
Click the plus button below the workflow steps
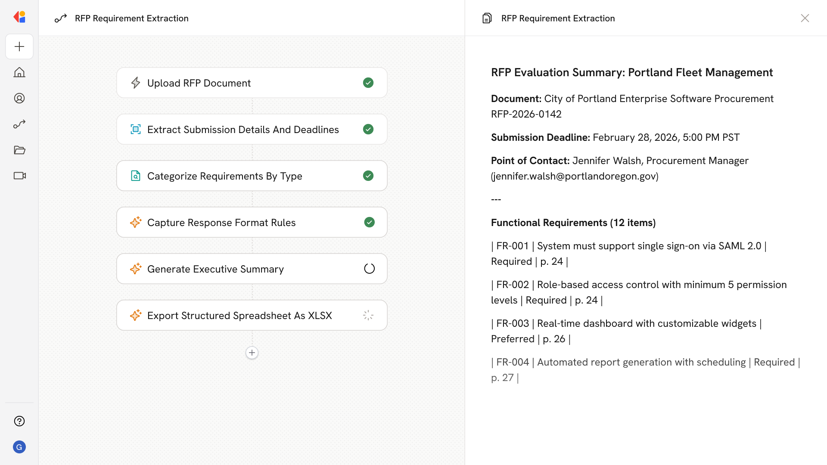tap(252, 353)
